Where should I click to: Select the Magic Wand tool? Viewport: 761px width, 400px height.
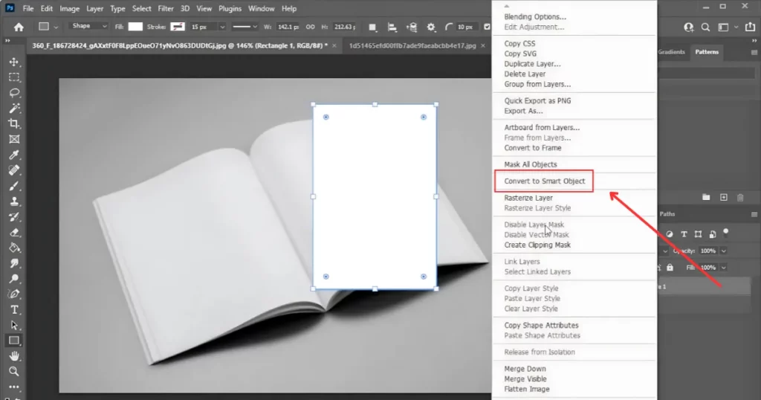(x=14, y=108)
